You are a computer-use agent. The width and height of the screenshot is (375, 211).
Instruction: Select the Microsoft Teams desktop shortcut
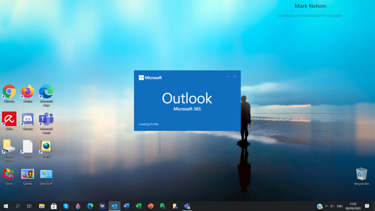point(46,123)
